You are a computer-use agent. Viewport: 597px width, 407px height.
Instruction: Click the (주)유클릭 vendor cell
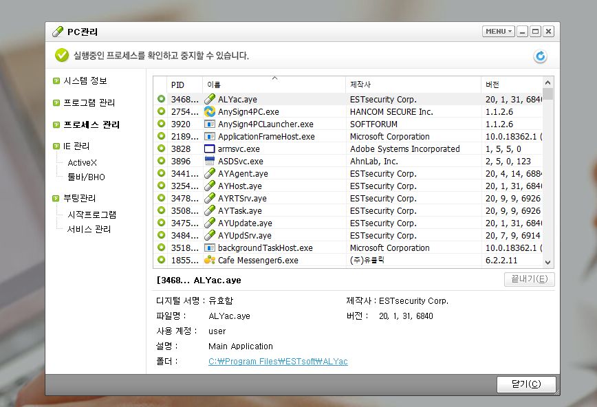point(367,260)
